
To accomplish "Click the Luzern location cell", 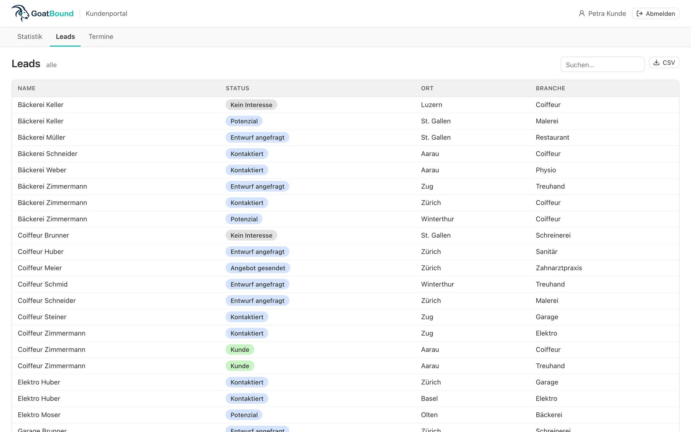I will tap(431, 105).
